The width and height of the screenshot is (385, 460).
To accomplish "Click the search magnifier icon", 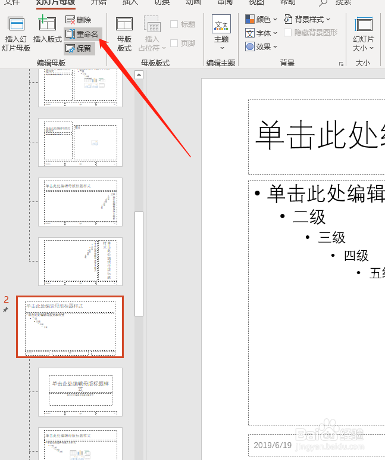I will point(323,3).
